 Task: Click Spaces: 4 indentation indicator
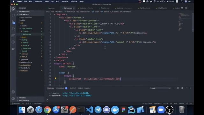158,103
